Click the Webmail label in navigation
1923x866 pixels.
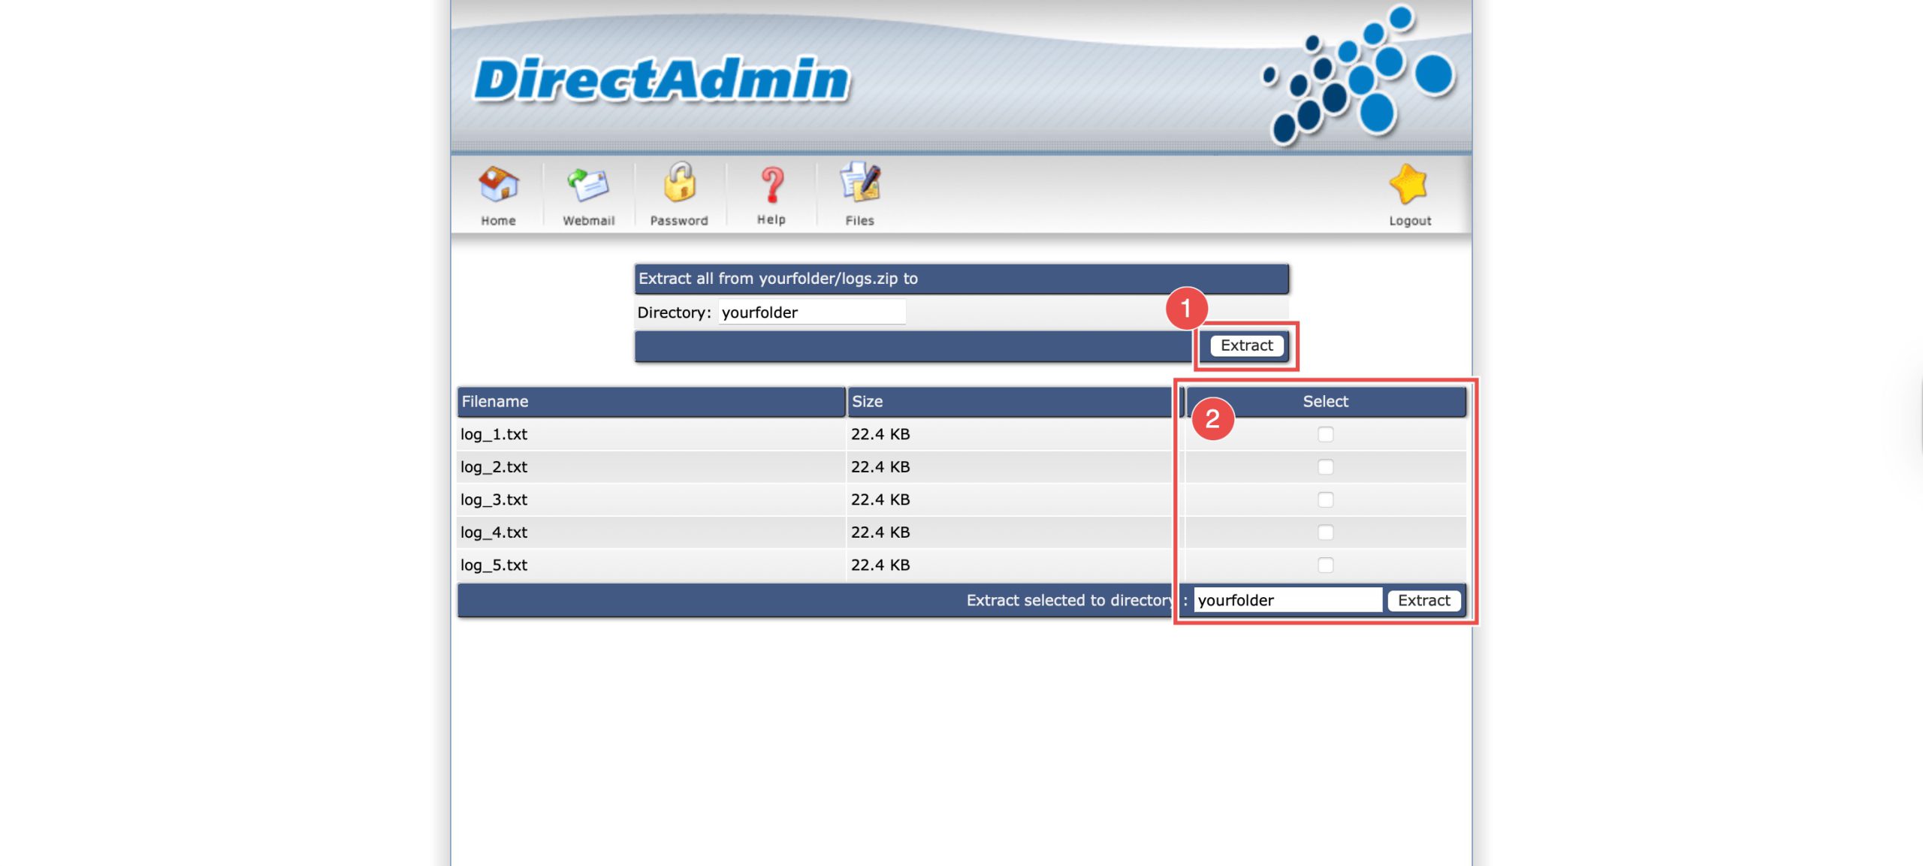589,221
